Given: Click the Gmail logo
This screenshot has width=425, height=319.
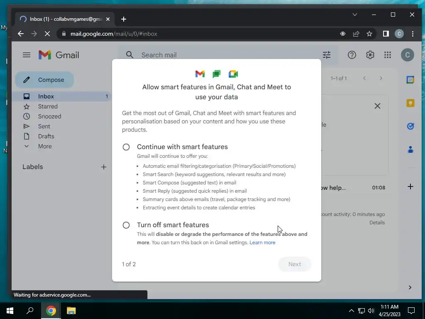Looking at the screenshot, I should point(59,55).
